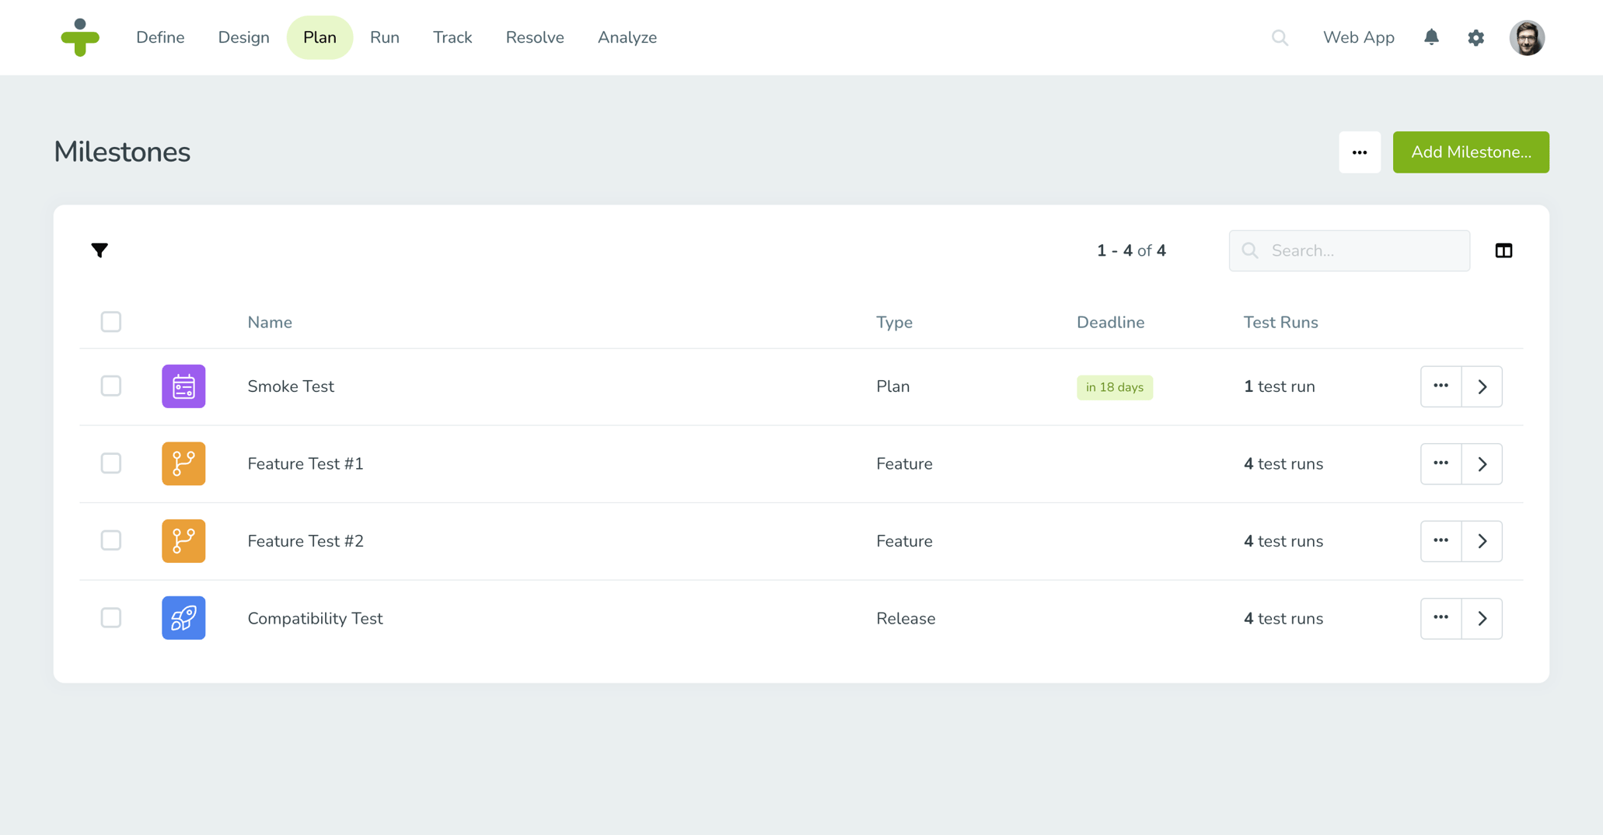1603x835 pixels.
Task: Click the Smoke Test purple calendar icon
Action: [183, 386]
